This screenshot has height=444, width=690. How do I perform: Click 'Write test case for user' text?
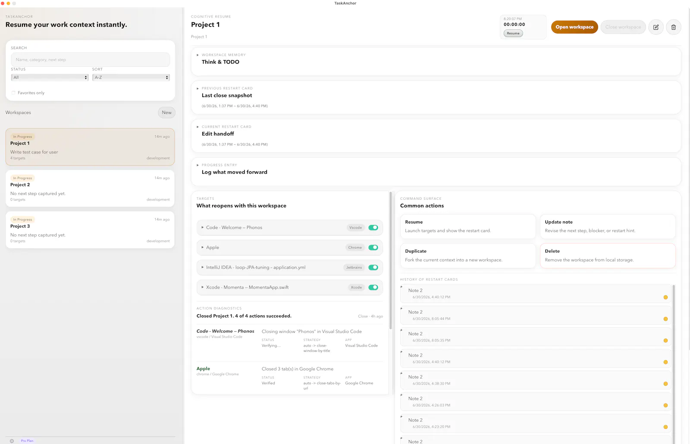(34, 152)
